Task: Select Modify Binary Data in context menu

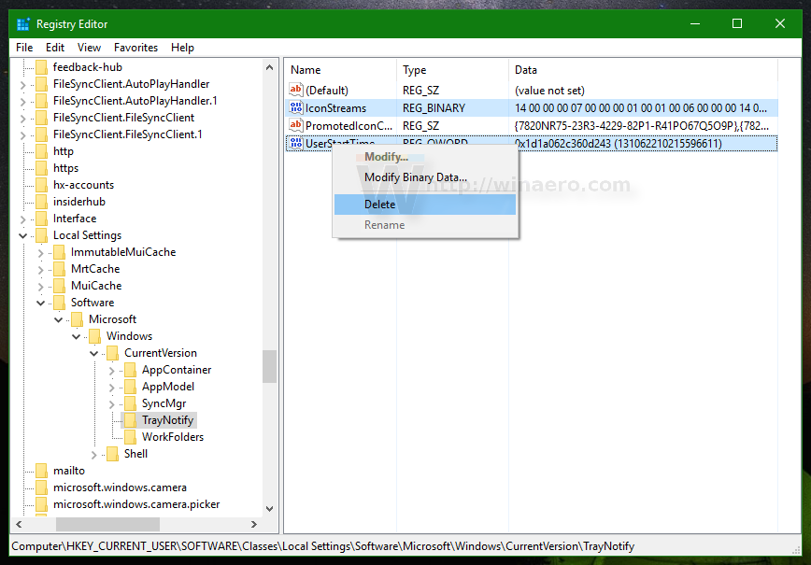Action: pyautogui.click(x=415, y=177)
